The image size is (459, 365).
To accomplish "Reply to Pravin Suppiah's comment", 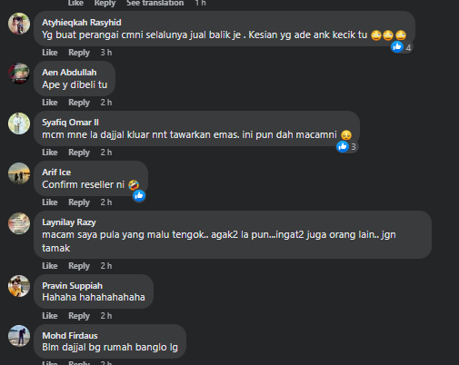I will pos(79,316).
